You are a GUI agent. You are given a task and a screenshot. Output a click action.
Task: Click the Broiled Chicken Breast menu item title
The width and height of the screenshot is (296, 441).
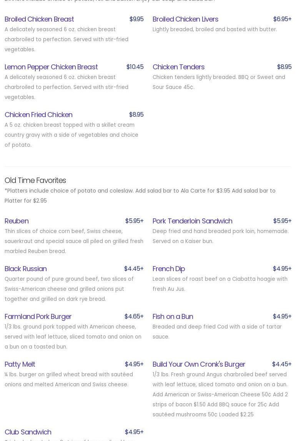(39, 19)
